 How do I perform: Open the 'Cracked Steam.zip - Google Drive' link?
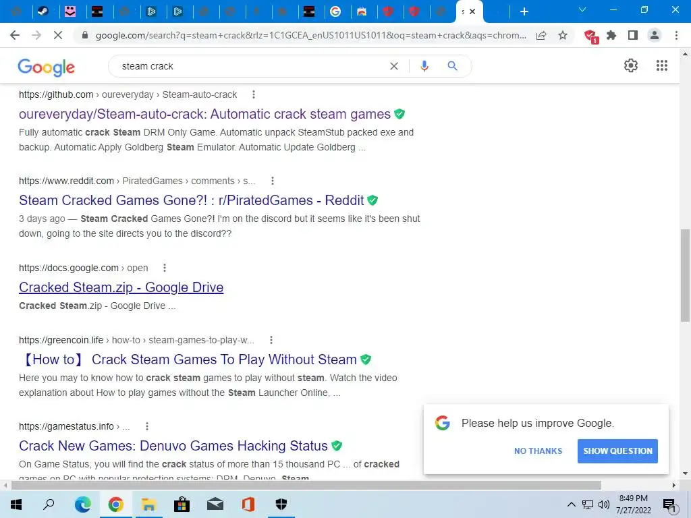(x=121, y=287)
